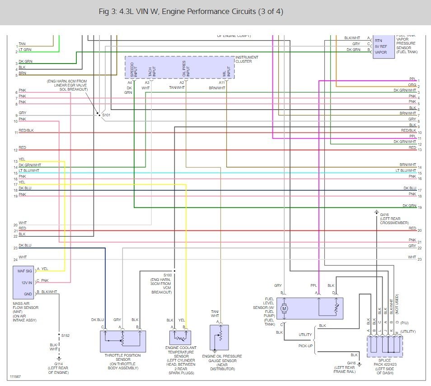This screenshot has width=431, height=386.
Task: Click the Engine Oil Pressure Gauge Sensor caption
Action: (x=222, y=363)
